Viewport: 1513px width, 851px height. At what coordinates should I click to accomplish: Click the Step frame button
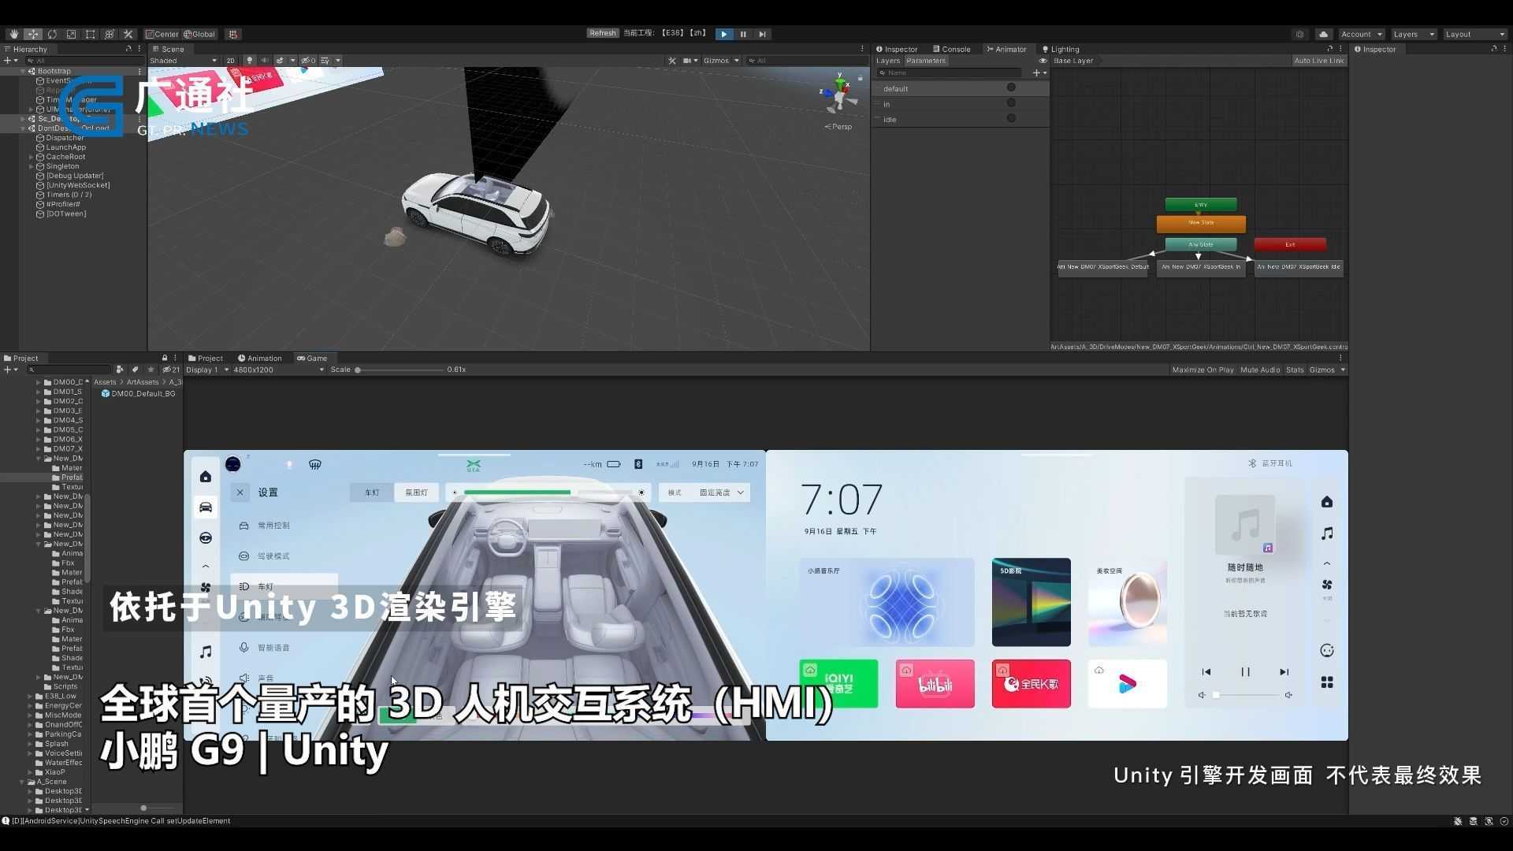point(762,34)
